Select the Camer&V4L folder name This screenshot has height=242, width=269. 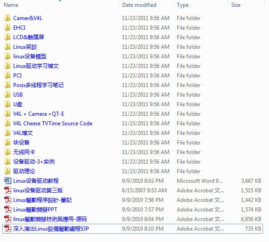[28, 18]
